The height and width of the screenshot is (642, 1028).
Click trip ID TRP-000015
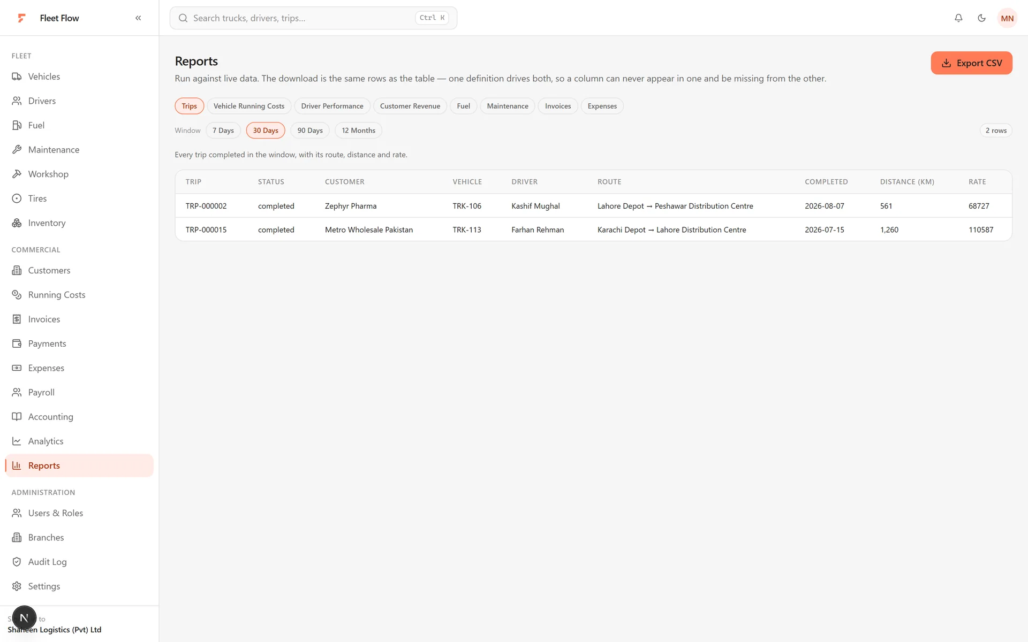206,230
